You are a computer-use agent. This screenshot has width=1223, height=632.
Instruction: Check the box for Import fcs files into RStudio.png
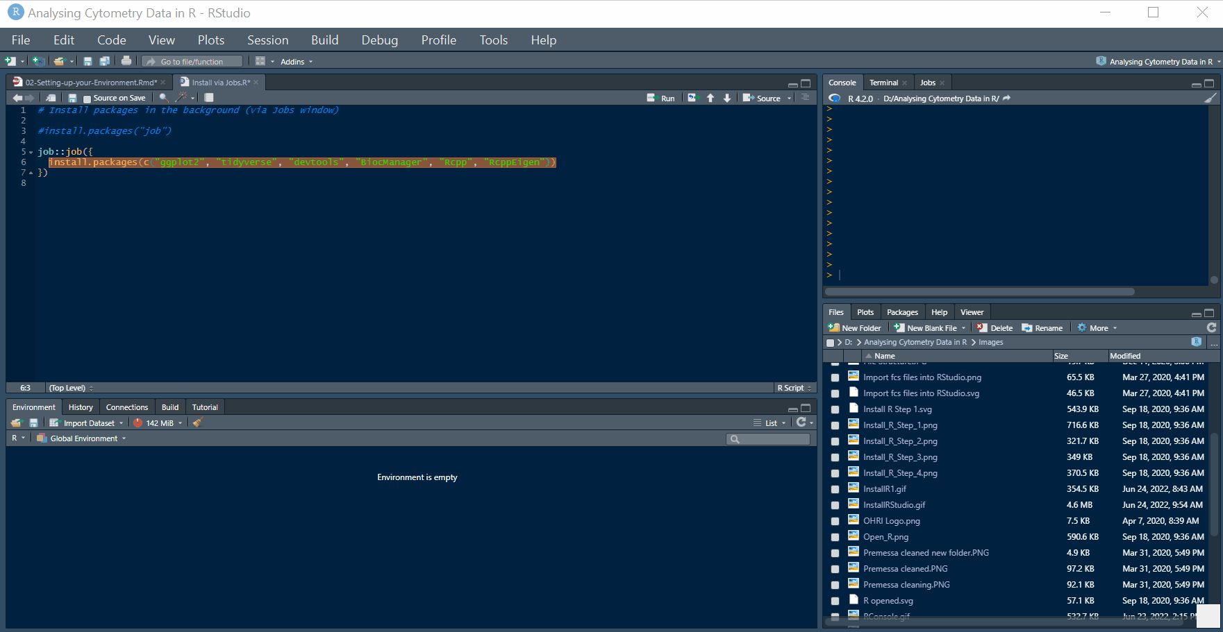tap(835, 377)
